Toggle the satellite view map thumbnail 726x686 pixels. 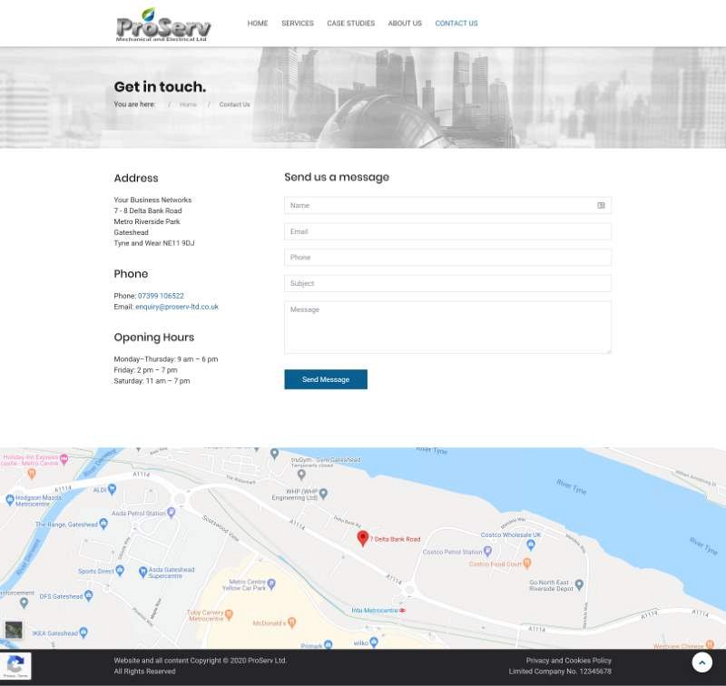pos(14,630)
